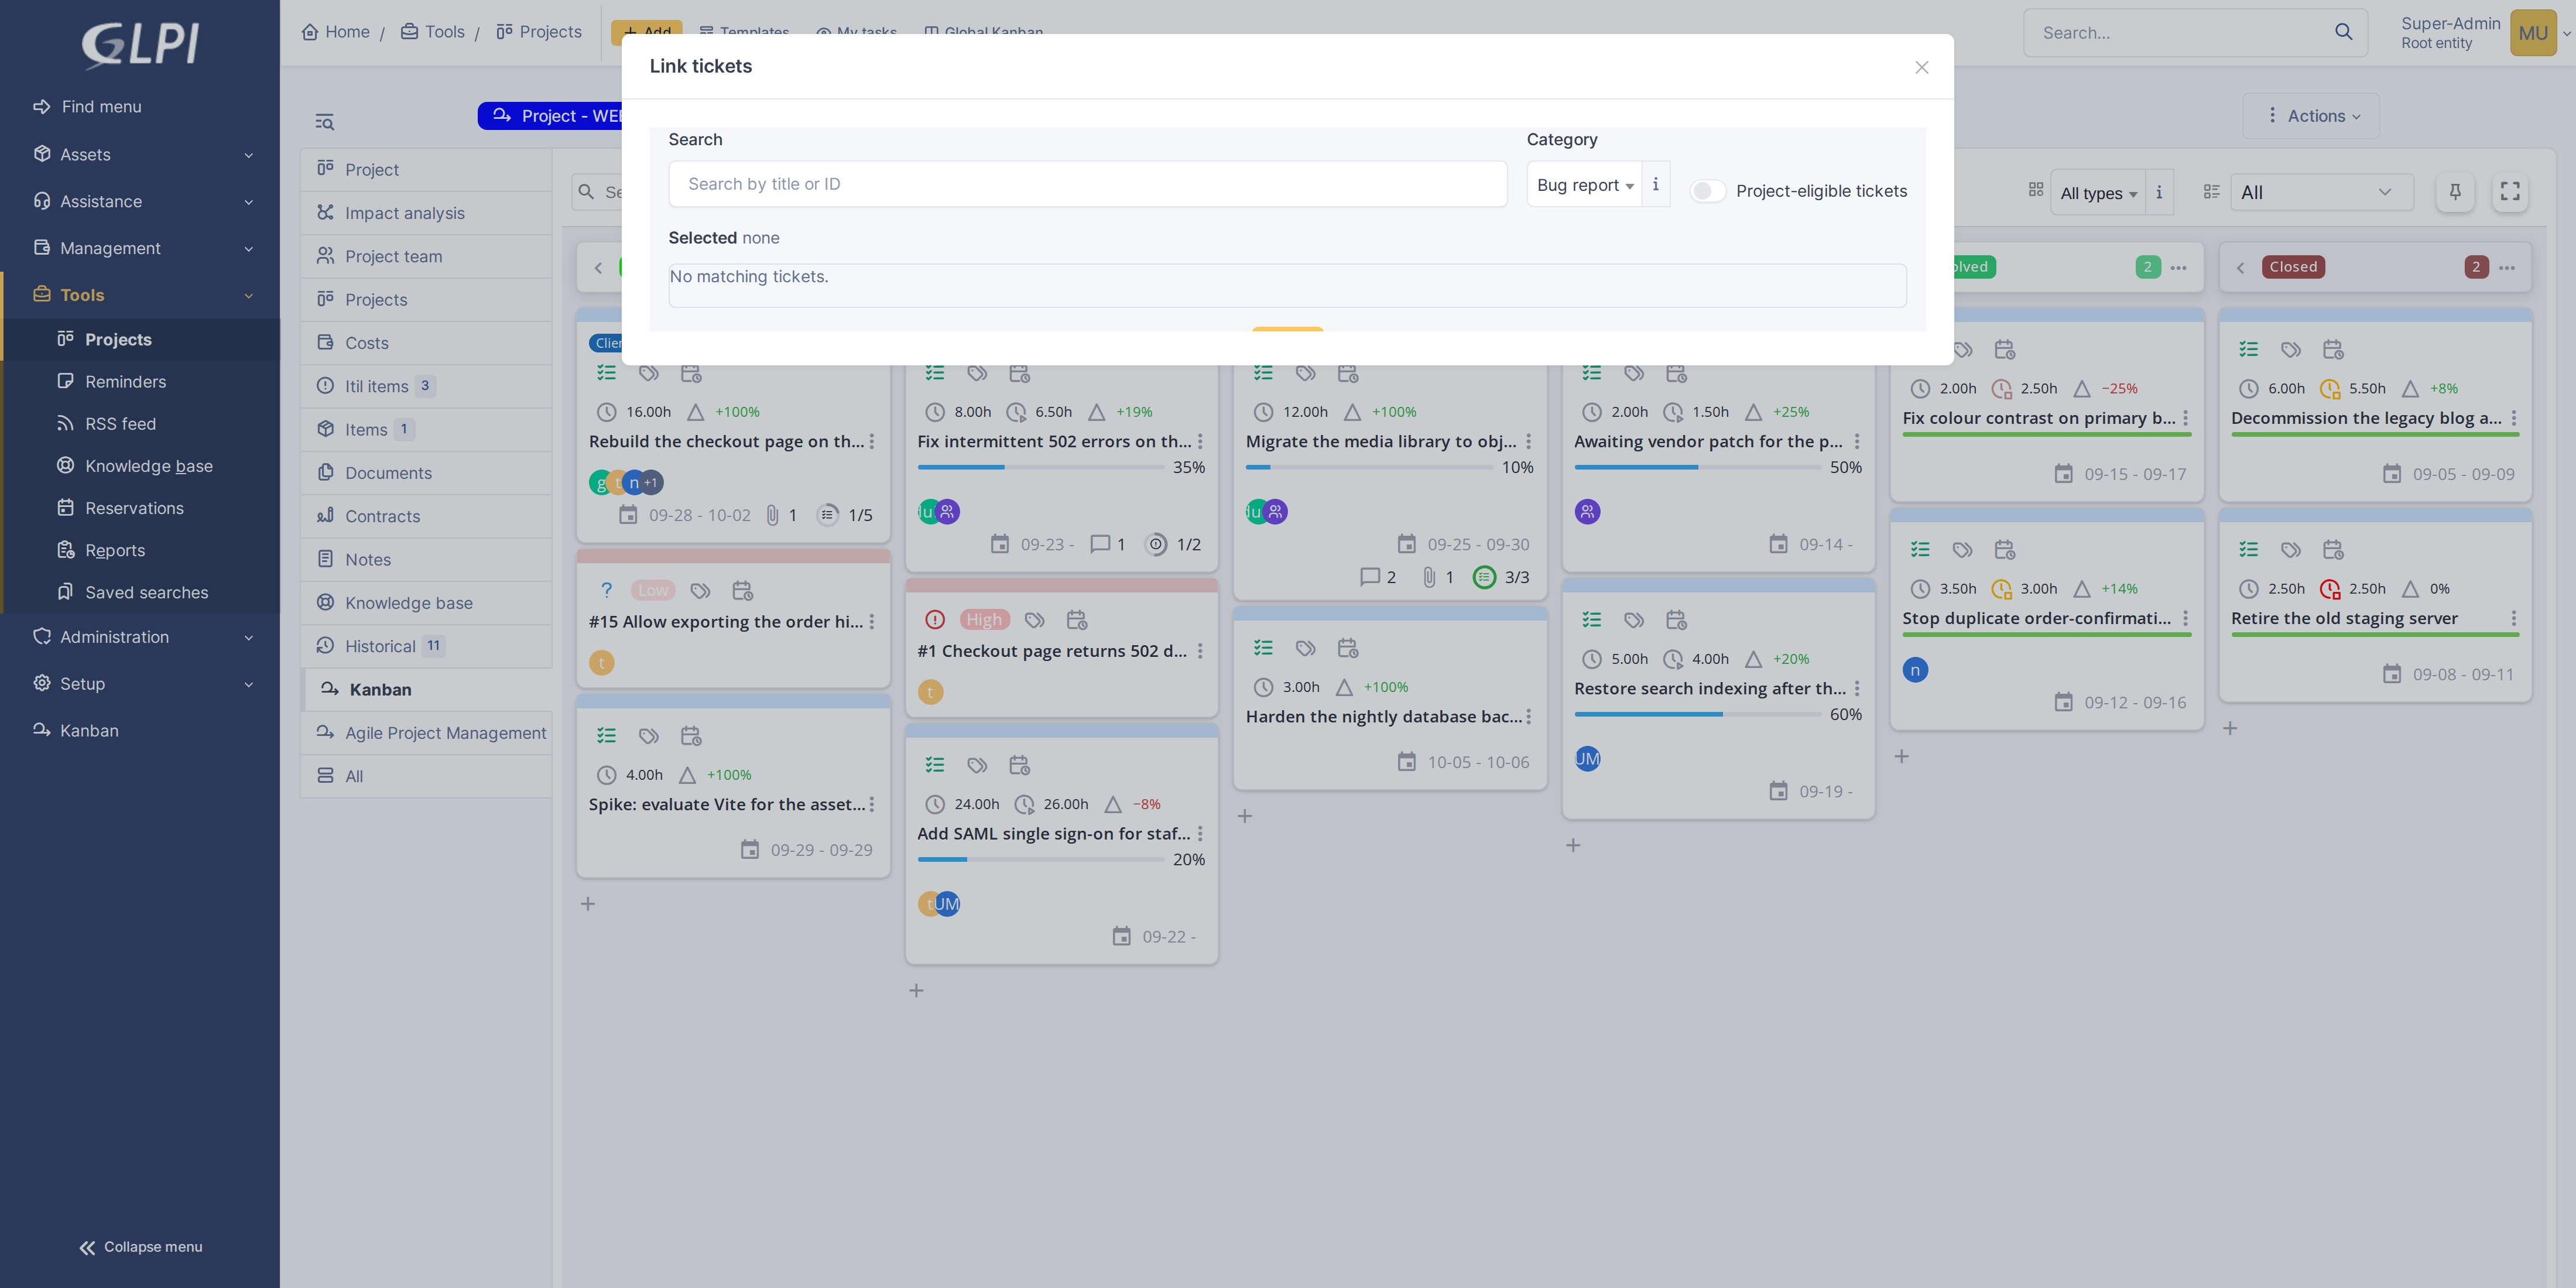Open Reservations in the sidebar
The image size is (2576, 1288).
click(135, 508)
